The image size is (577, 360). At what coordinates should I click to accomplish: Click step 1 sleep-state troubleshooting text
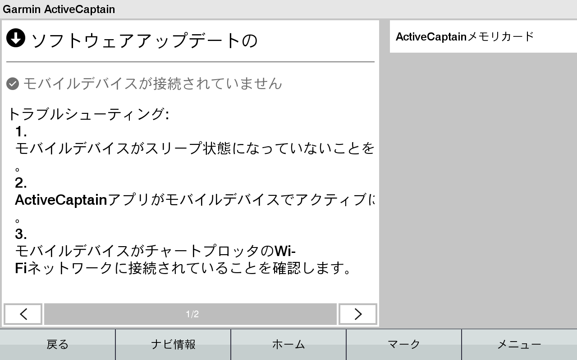click(x=195, y=148)
